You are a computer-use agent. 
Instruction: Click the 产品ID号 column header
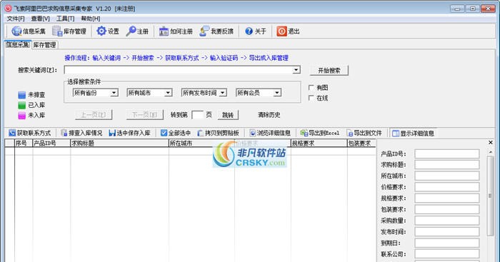51,143
